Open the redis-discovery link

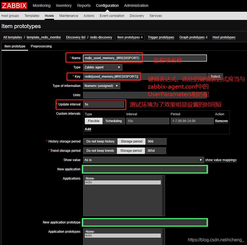tap(101, 37)
